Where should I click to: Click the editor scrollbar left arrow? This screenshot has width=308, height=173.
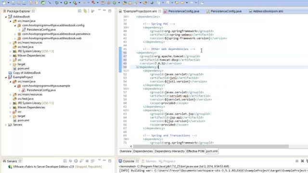[x=131, y=147]
